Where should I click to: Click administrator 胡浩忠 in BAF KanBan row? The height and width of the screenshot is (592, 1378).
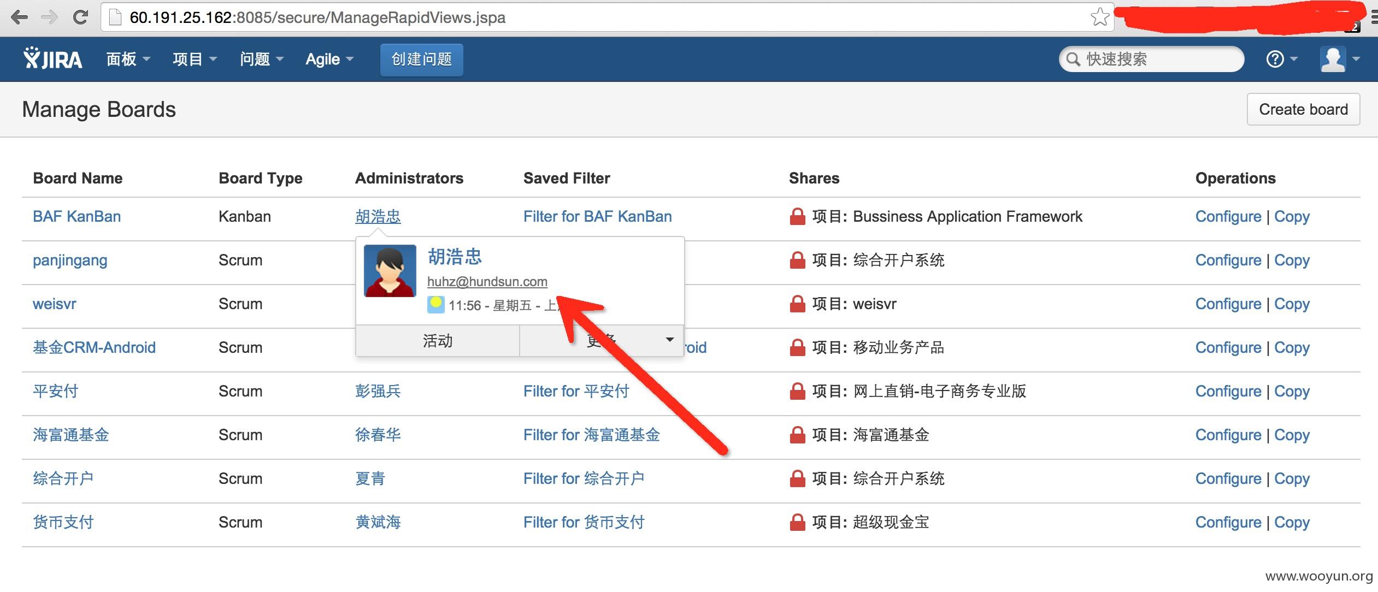point(378,216)
